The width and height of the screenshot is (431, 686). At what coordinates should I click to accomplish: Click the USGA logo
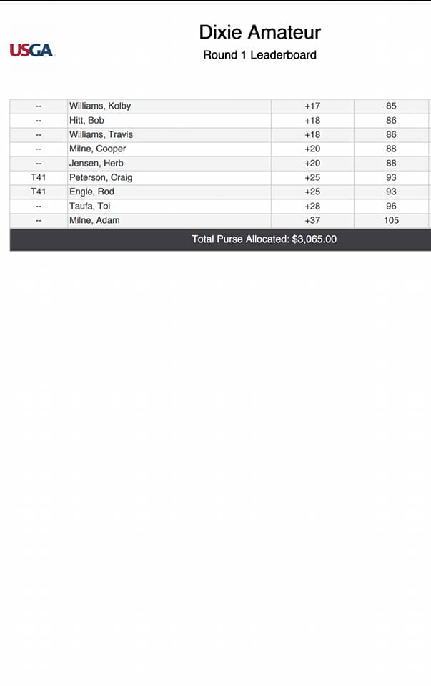point(32,50)
